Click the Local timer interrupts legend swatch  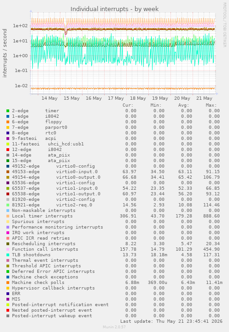[8, 216]
